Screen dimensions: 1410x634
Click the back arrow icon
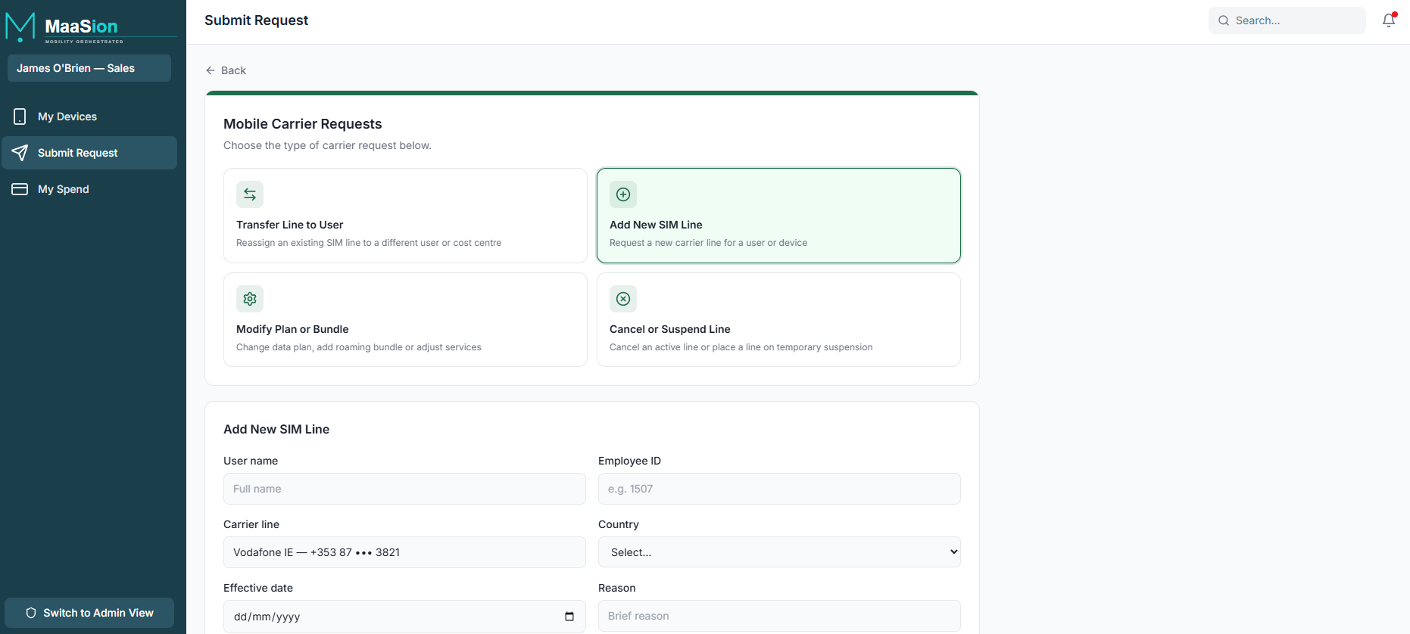(x=211, y=70)
